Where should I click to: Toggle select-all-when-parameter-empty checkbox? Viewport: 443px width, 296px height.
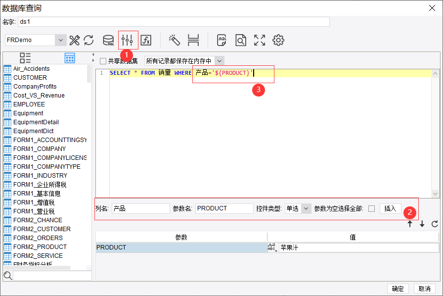coord(371,208)
